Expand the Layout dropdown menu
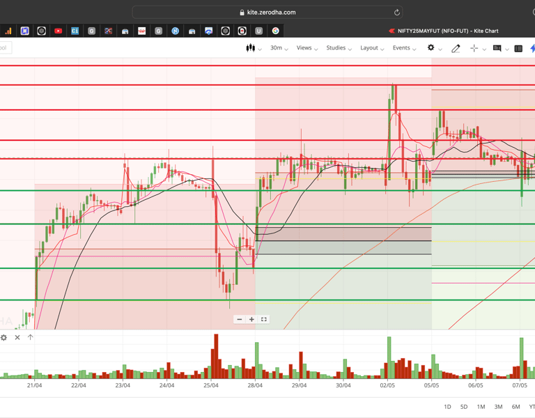Screen dimensions: 535x418 tap(372, 48)
